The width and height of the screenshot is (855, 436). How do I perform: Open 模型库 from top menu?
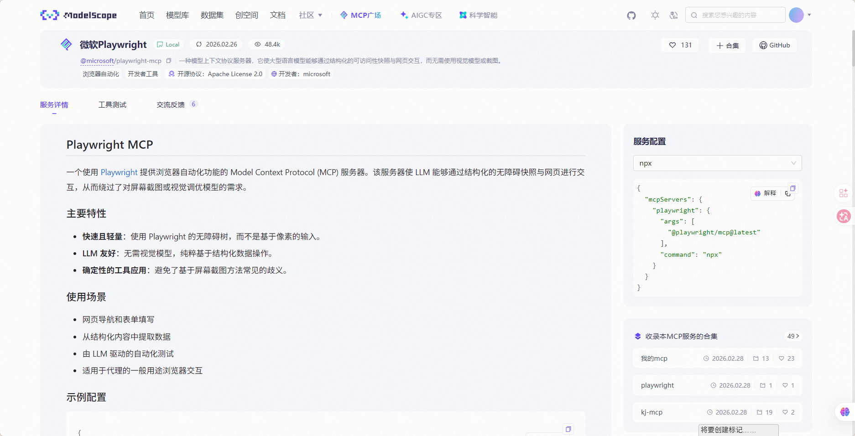[177, 15]
